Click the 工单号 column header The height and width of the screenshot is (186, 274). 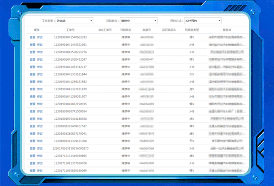tap(71, 30)
